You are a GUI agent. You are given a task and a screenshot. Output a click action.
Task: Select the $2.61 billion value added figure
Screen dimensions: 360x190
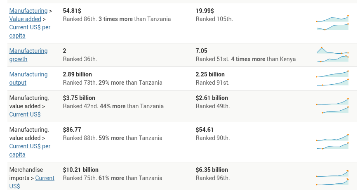coord(212,98)
